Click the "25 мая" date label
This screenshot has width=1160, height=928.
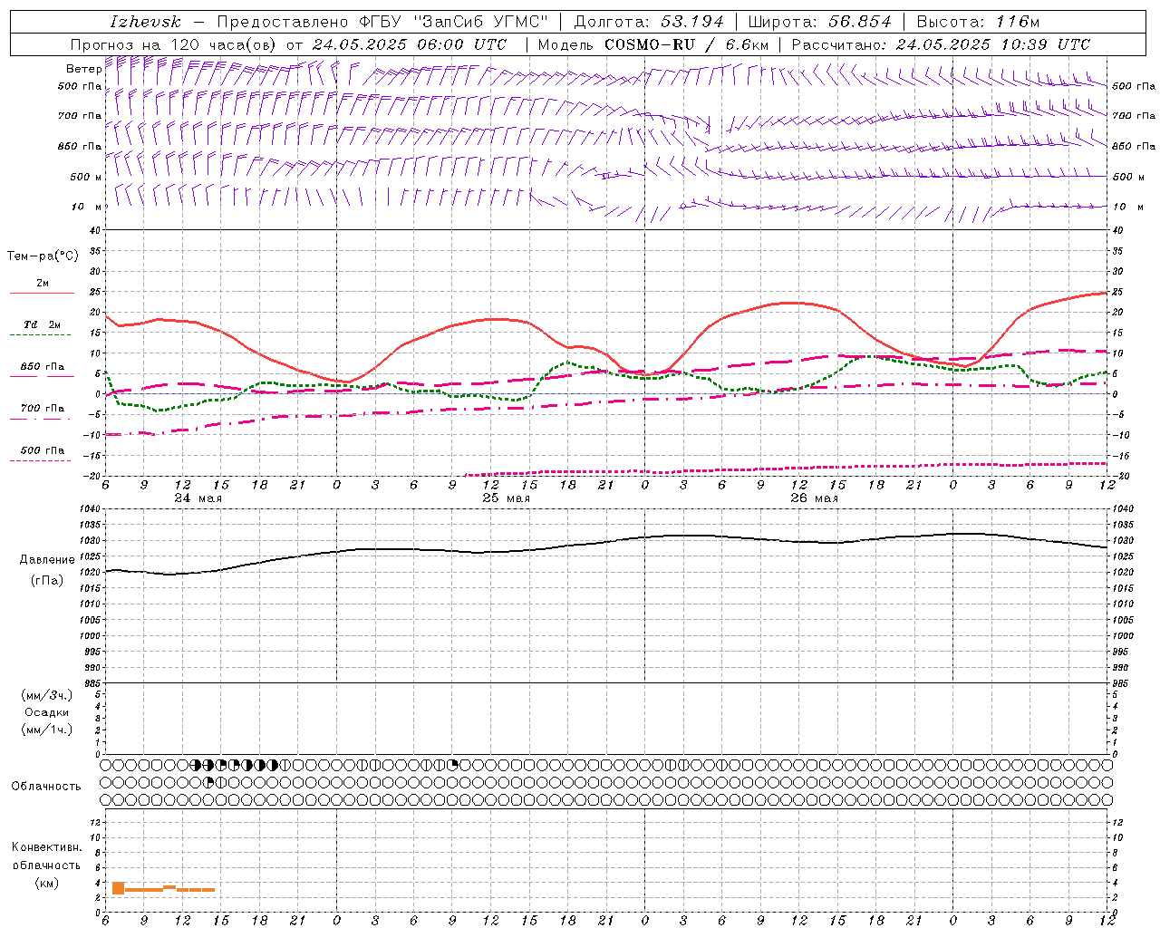506,498
